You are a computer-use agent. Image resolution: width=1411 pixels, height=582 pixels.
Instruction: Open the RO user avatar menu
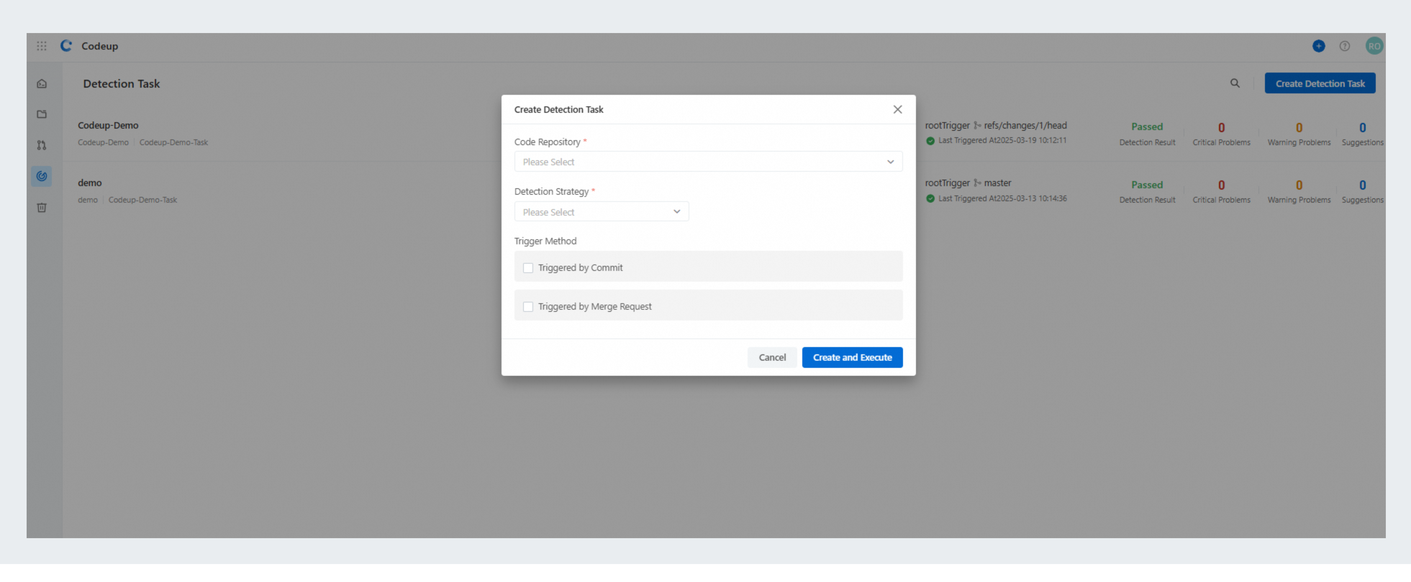click(x=1374, y=46)
